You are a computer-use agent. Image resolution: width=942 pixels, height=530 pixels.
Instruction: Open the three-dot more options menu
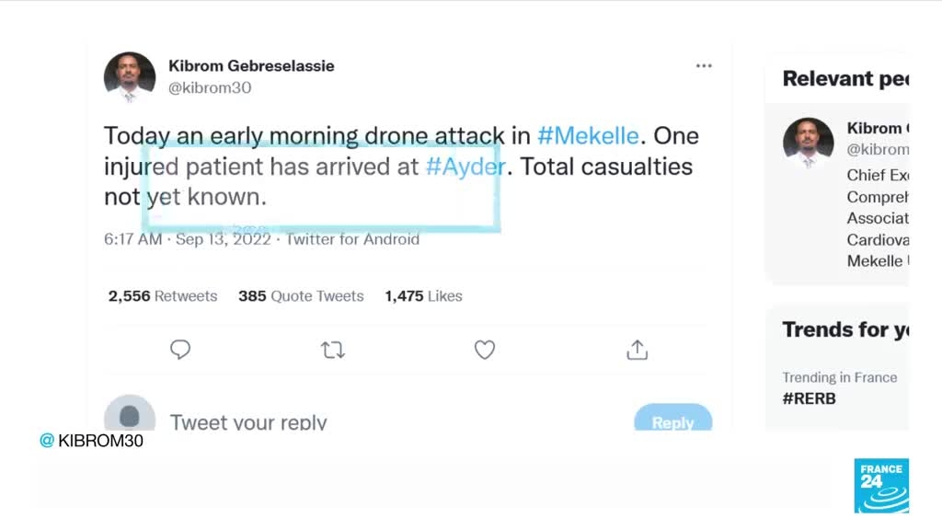[704, 66]
